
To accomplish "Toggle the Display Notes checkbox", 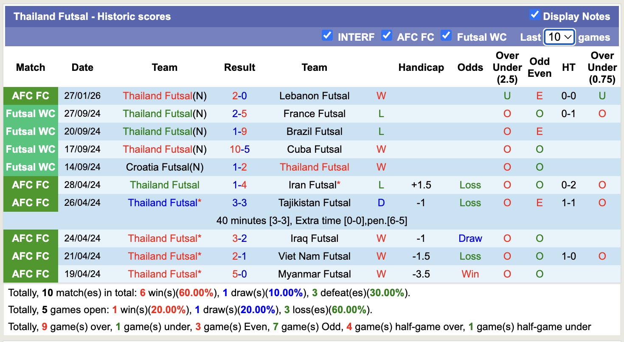I will tap(534, 15).
